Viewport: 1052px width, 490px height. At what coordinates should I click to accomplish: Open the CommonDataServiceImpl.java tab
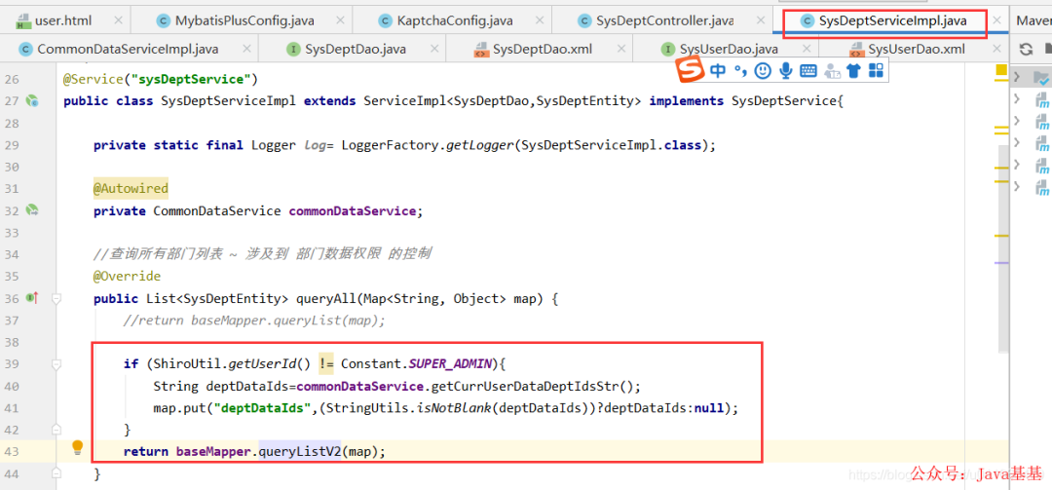pyautogui.click(x=128, y=49)
